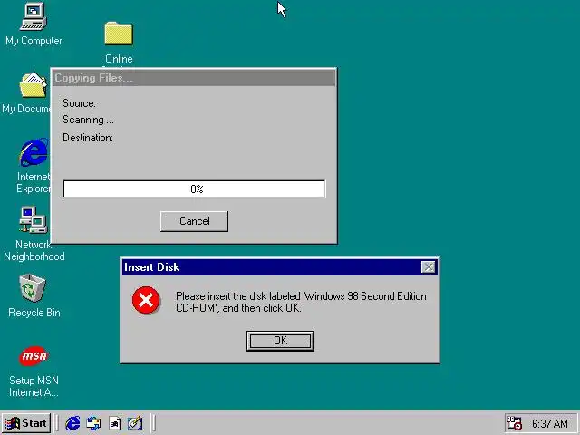Screen dimensions: 580x435
Task: Launch Internet Explorer from desktop icon
Action: pyautogui.click(x=34, y=152)
